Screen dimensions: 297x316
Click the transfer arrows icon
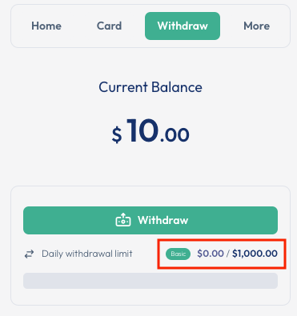(30, 254)
